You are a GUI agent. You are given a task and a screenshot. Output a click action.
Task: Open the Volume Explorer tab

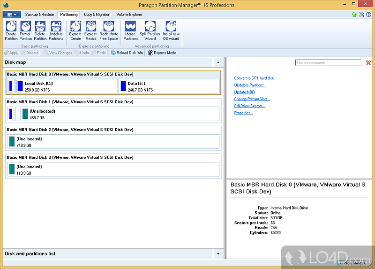click(129, 15)
